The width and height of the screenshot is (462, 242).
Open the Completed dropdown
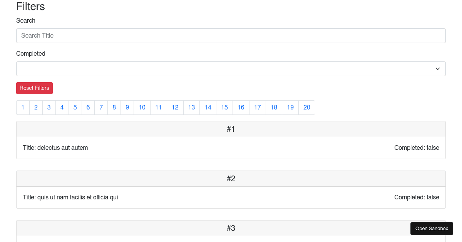[x=231, y=68]
